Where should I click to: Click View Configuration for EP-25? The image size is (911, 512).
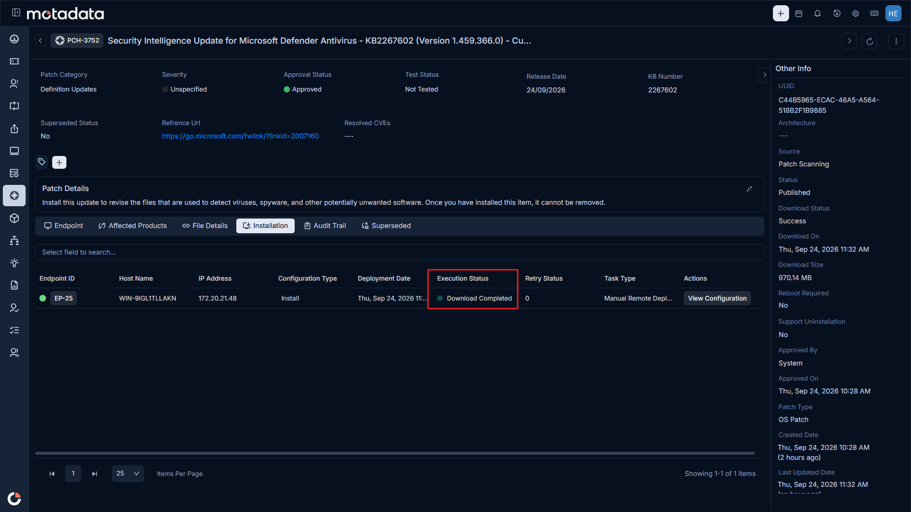coord(717,298)
